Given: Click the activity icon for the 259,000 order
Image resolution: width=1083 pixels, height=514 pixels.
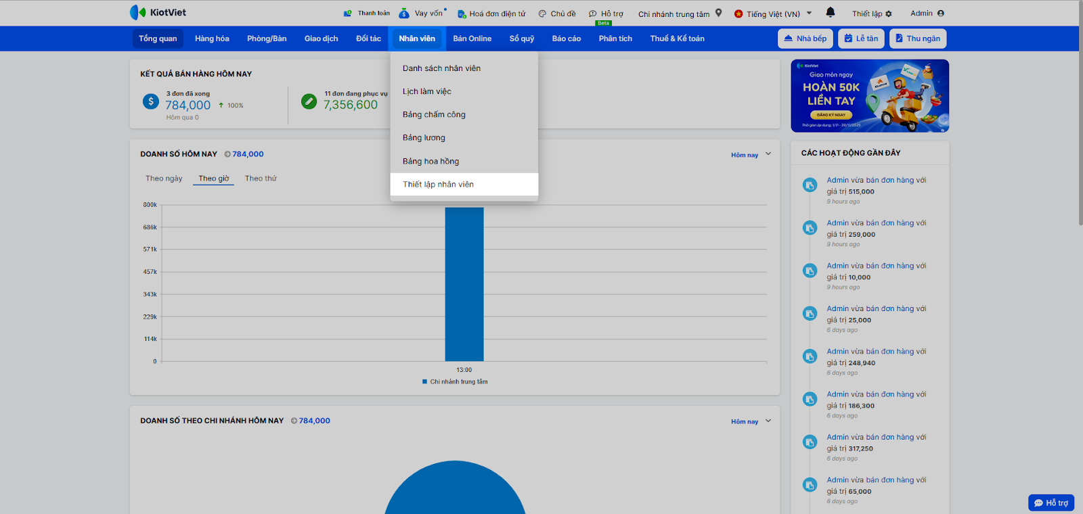Looking at the screenshot, I should [x=810, y=228].
